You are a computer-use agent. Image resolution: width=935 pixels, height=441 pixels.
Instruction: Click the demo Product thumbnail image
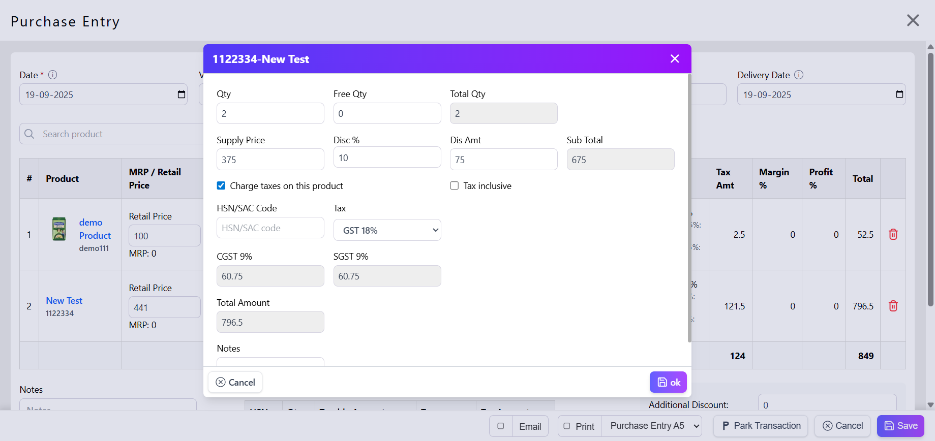[59, 229]
